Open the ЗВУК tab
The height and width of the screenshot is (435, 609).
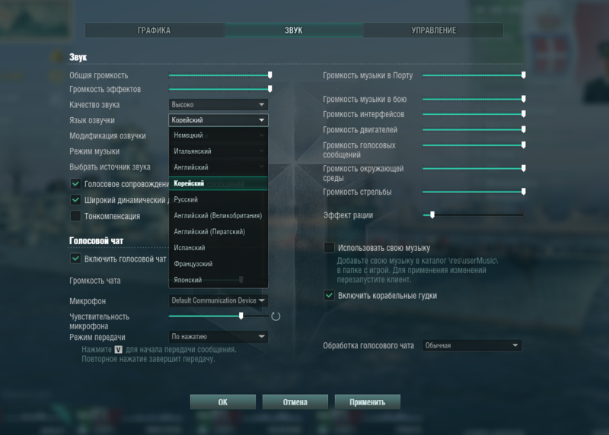coord(294,30)
